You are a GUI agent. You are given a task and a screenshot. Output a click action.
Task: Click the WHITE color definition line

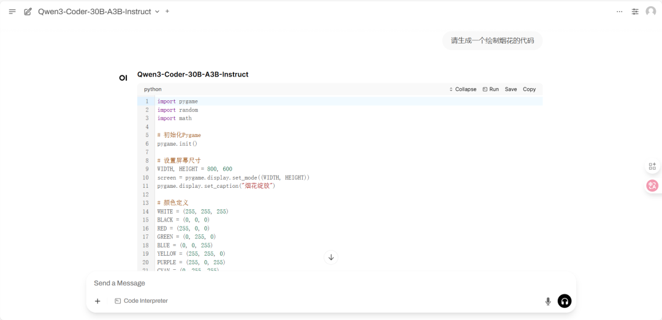click(193, 211)
